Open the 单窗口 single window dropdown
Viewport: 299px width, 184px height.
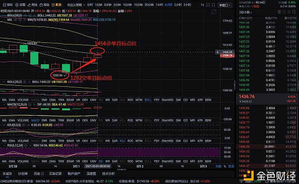[x=225, y=5]
